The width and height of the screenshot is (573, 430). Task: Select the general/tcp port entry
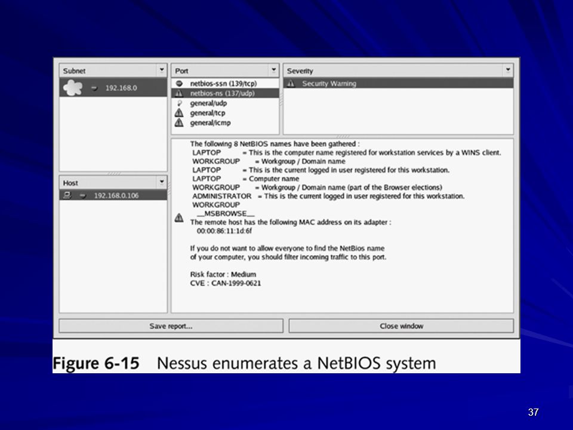(x=225, y=113)
